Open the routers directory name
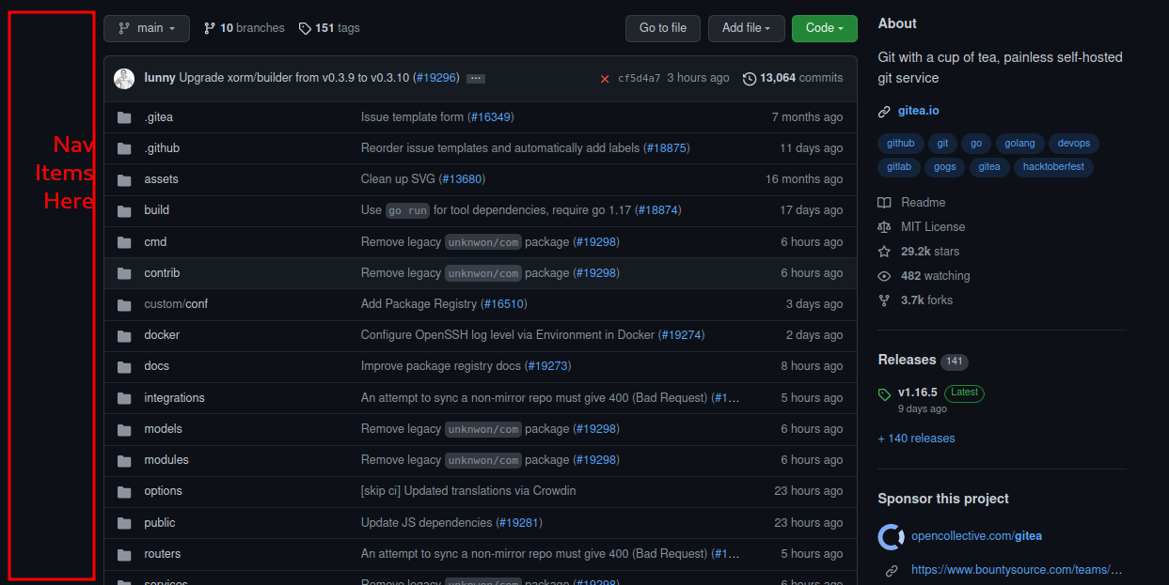This screenshot has width=1169, height=585. tap(163, 554)
